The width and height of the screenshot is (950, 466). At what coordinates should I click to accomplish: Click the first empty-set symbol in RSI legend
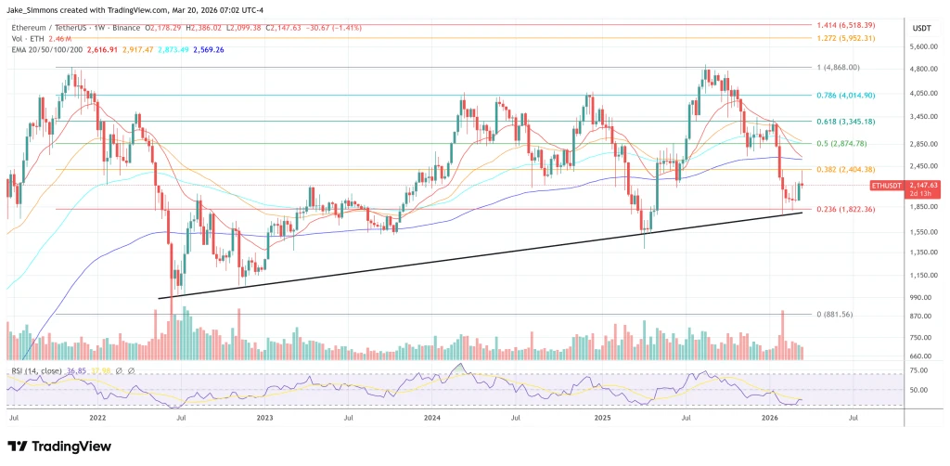pyautogui.click(x=120, y=370)
